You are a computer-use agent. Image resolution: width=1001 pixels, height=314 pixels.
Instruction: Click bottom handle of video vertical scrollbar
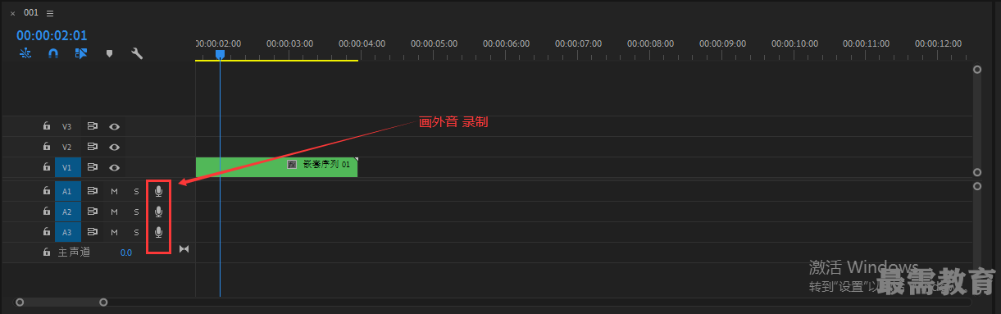point(977,172)
